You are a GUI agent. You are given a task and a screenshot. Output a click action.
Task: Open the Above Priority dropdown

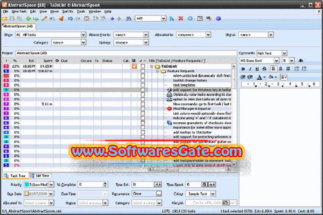coord(146,35)
